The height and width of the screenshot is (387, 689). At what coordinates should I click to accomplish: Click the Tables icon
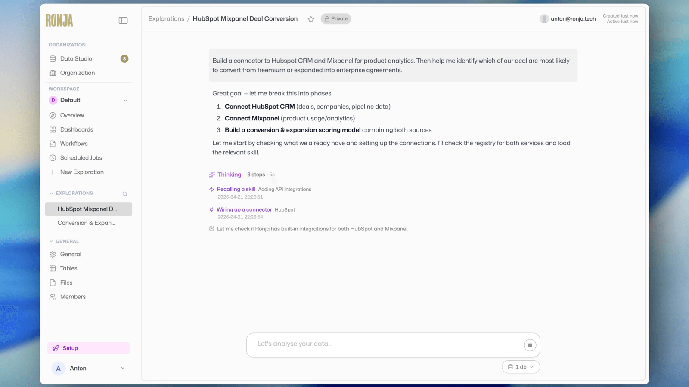click(x=53, y=268)
